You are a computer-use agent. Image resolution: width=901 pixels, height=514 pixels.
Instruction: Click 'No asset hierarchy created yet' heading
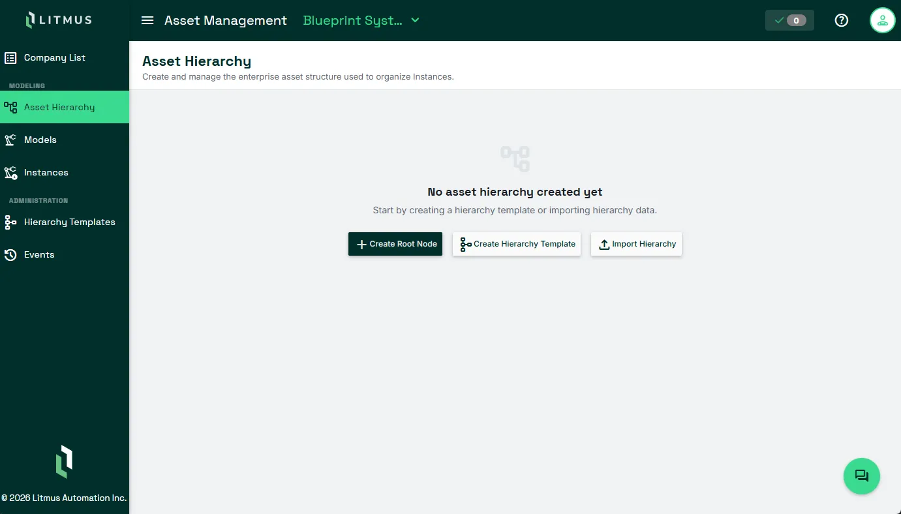(515, 192)
